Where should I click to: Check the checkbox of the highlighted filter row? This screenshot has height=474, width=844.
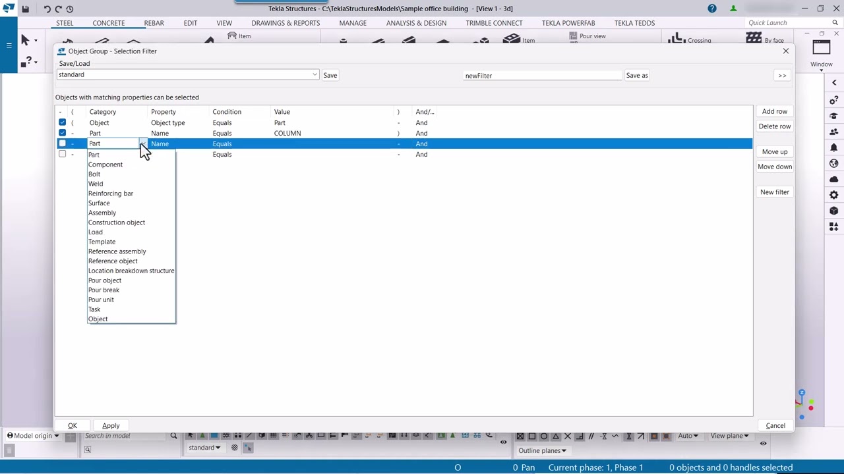63,144
